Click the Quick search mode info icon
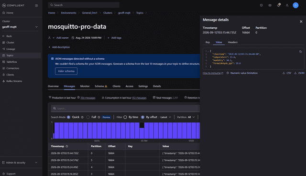The width and height of the screenshot is (306, 176). [82, 117]
